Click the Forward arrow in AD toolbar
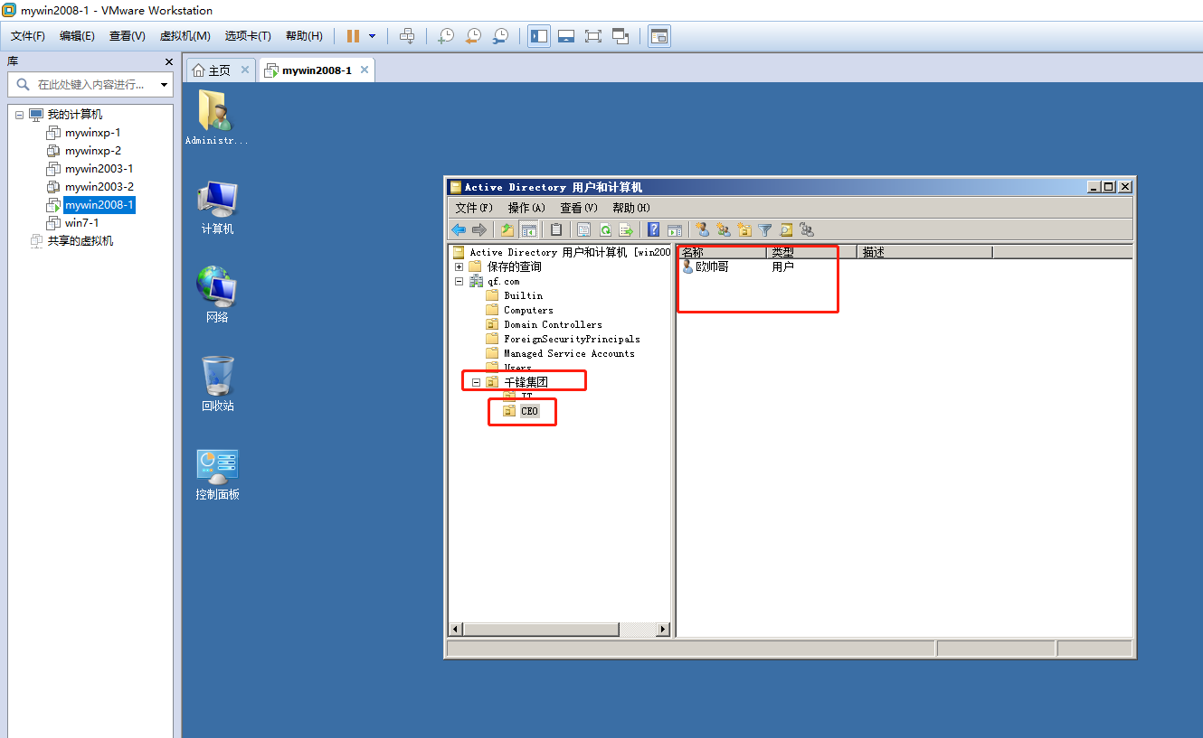The width and height of the screenshot is (1203, 738). pos(479,229)
